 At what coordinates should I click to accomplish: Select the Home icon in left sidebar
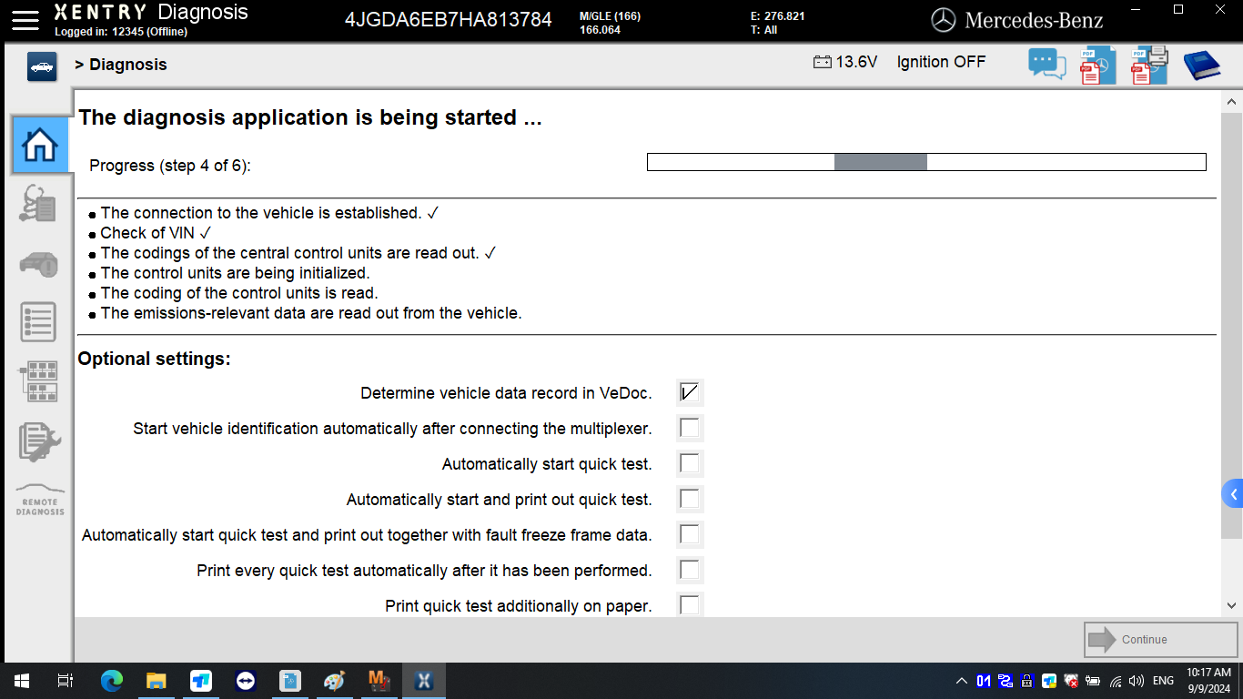click(40, 146)
